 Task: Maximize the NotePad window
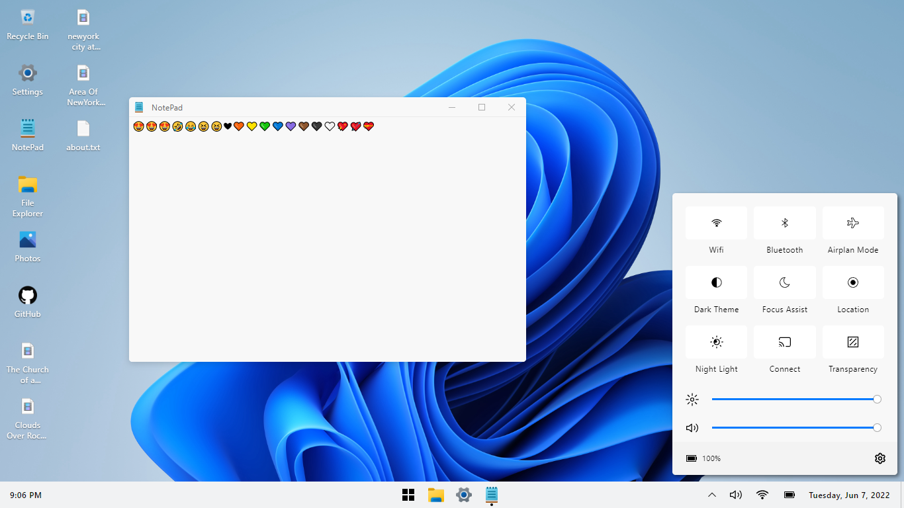(482, 107)
